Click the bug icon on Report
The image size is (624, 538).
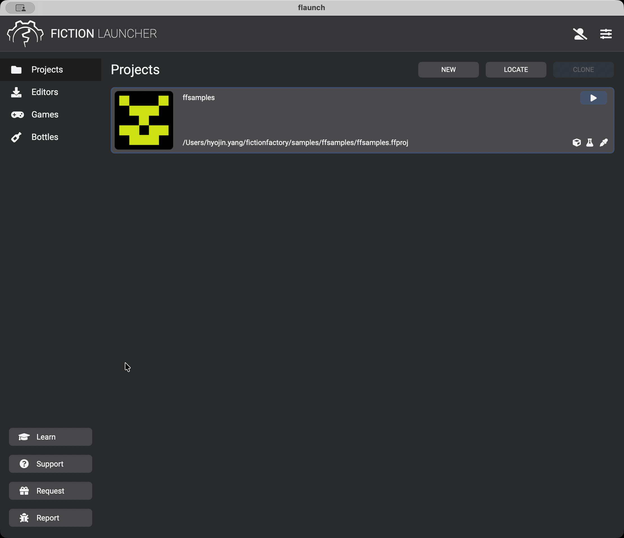point(24,518)
